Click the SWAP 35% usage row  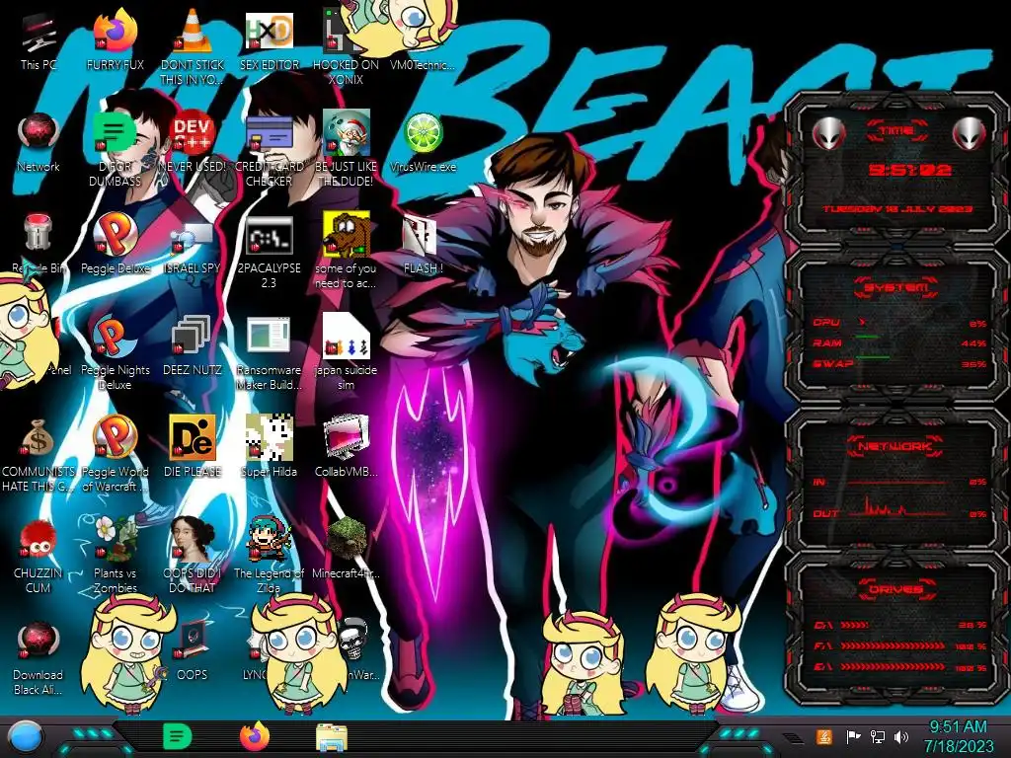click(900, 363)
